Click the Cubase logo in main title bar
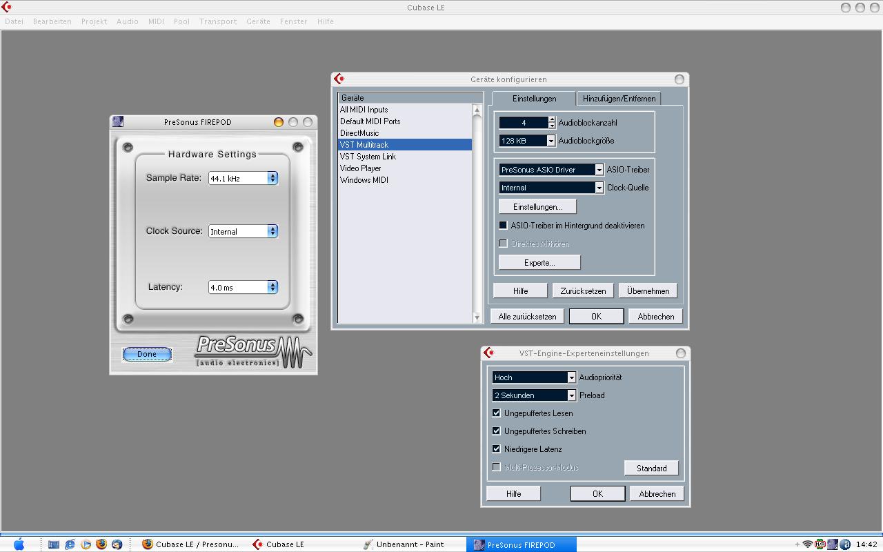The image size is (883, 552). coord(7,8)
